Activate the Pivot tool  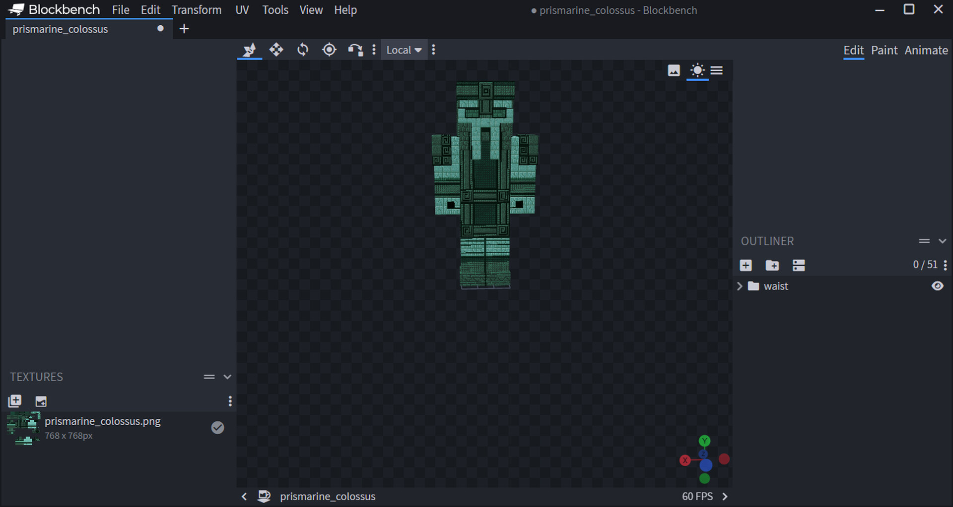pos(329,50)
